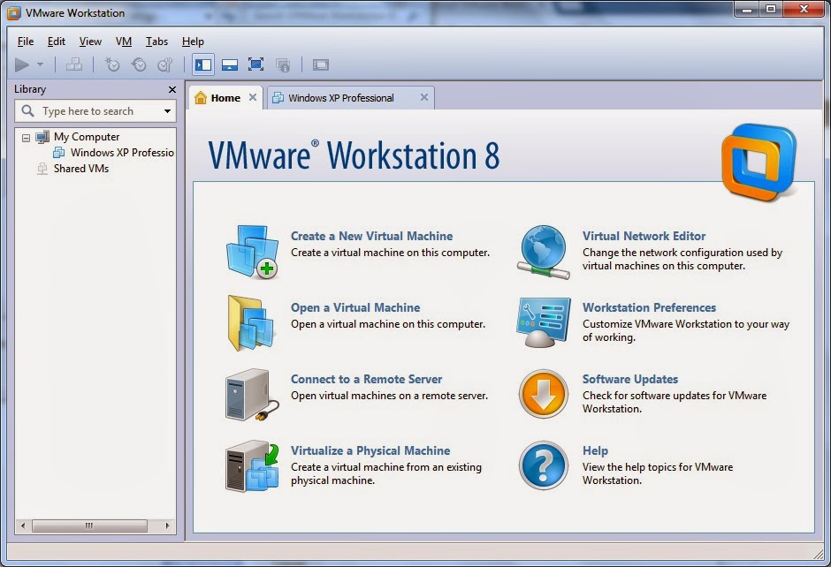The width and height of the screenshot is (831, 567).
Task: Click the blue question mark Help icon
Action: (x=544, y=466)
